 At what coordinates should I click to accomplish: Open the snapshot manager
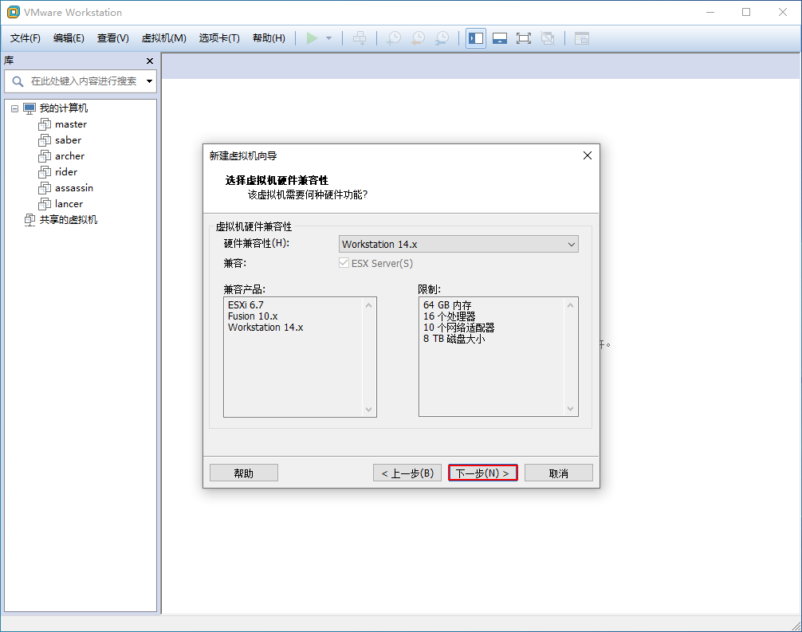(441, 37)
